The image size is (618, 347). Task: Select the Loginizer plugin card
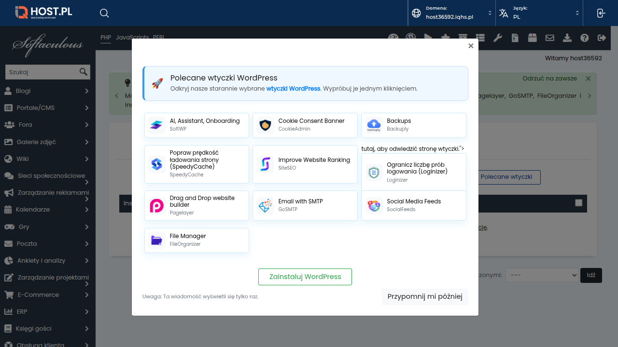pyautogui.click(x=414, y=172)
